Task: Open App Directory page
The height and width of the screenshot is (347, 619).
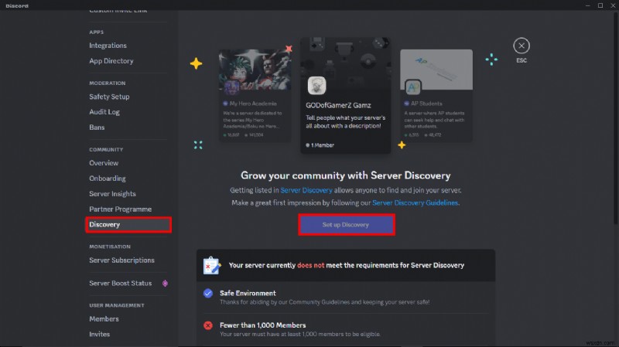Action: click(x=111, y=61)
